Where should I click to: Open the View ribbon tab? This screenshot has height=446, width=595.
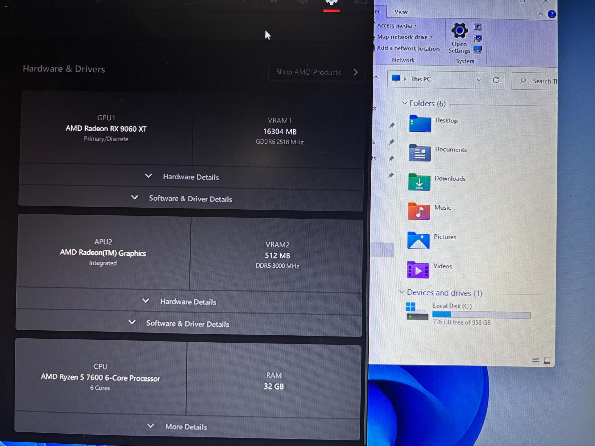click(401, 12)
